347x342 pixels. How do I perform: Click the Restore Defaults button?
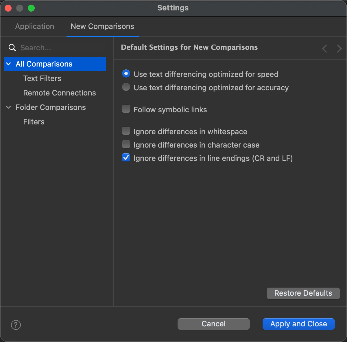[x=303, y=293]
